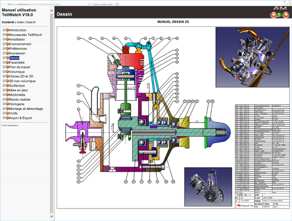Expand the Installation tree node
This screenshot has height=221, width=292.
point(4,40)
